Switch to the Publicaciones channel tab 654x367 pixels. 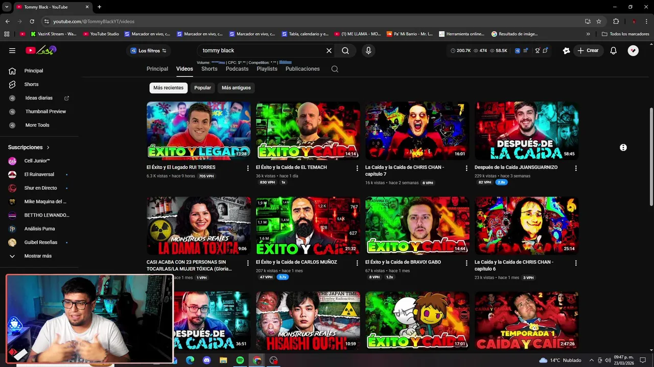302,69
